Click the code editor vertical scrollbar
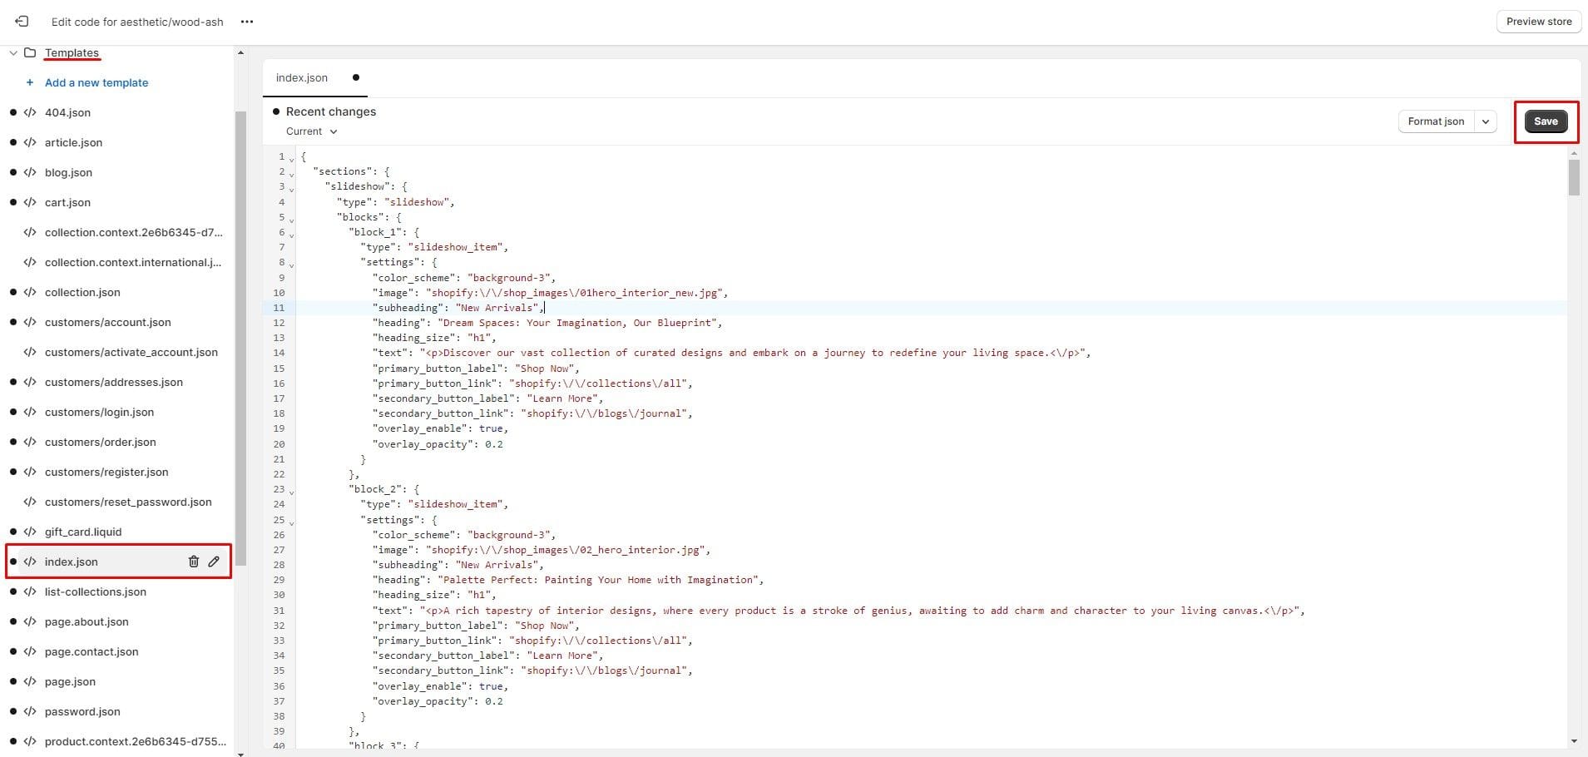Viewport: 1588px width, 757px height. point(1573,177)
